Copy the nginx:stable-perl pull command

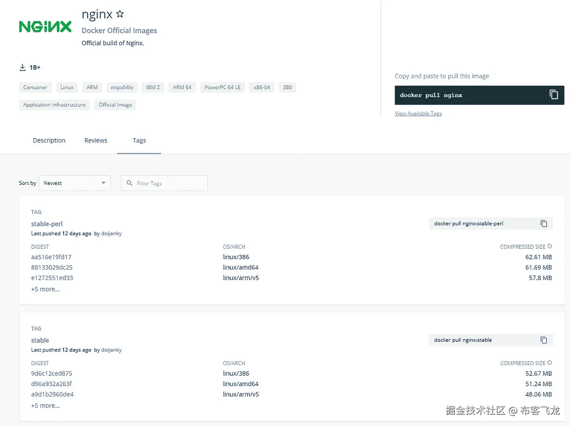coord(544,224)
